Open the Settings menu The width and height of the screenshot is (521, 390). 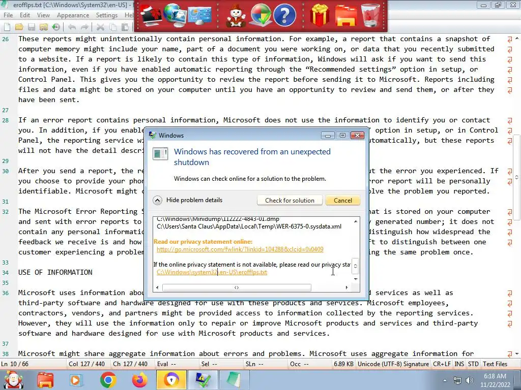107,15
